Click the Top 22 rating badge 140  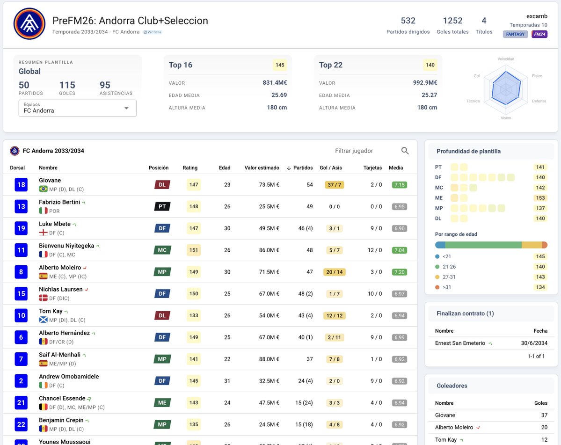(x=430, y=65)
